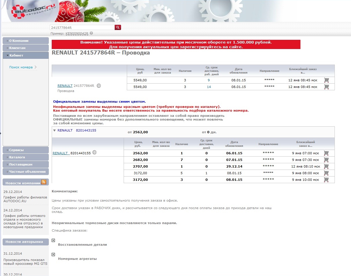Add the 2682,00 offer to cart
The width and height of the screenshot is (351, 276).
(326, 160)
